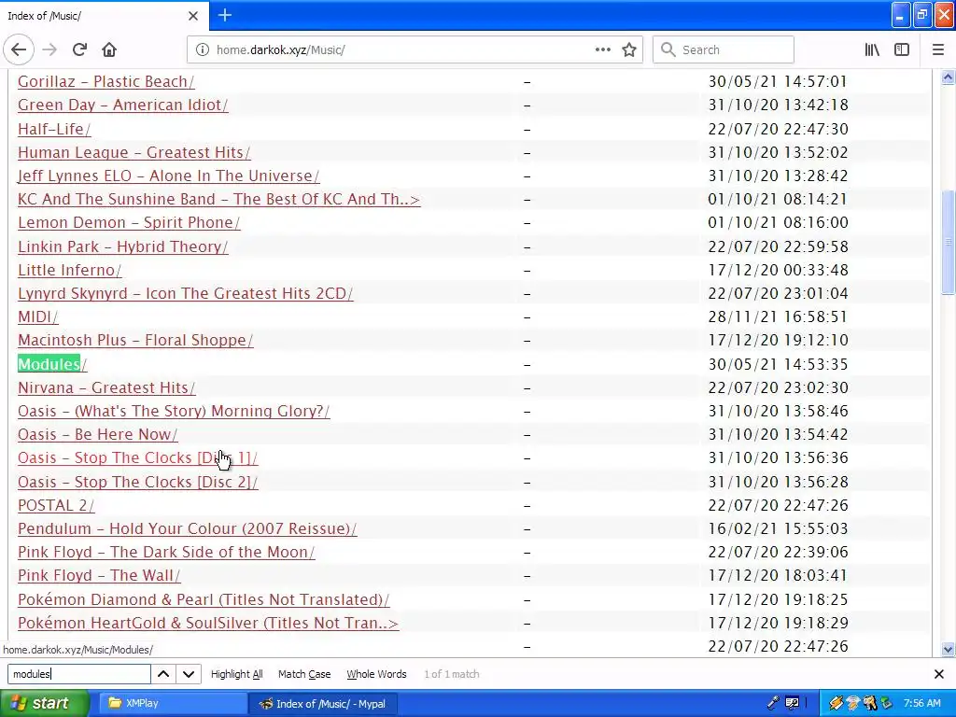Open Green Day – American Idiot folder
The width and height of the screenshot is (956, 717).
point(123,105)
